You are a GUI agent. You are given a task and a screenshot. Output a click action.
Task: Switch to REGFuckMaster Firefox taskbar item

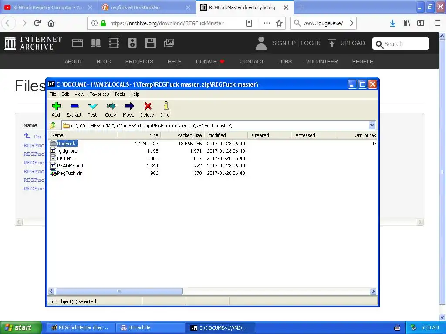(x=81, y=327)
